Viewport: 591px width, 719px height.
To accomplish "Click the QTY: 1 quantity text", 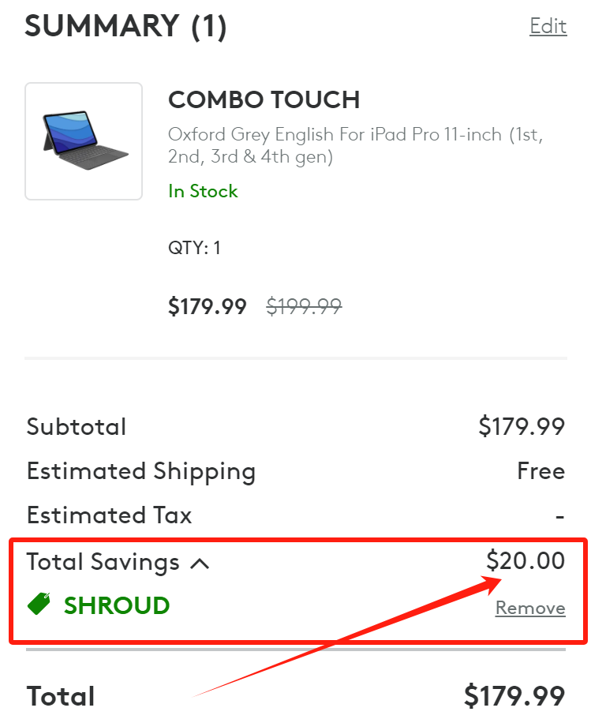I will tap(194, 248).
